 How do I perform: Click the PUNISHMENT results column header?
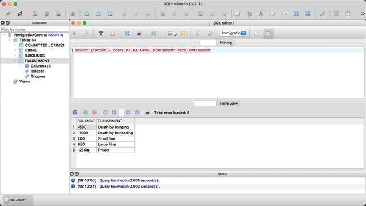pyautogui.click(x=116, y=121)
